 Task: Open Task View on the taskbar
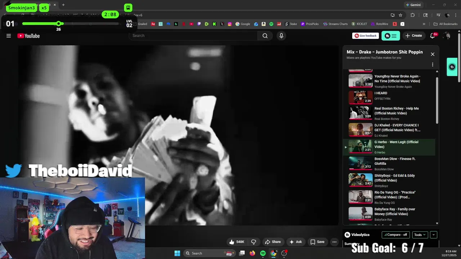242,253
